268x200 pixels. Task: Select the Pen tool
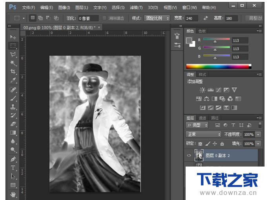pyautogui.click(x=13, y=159)
